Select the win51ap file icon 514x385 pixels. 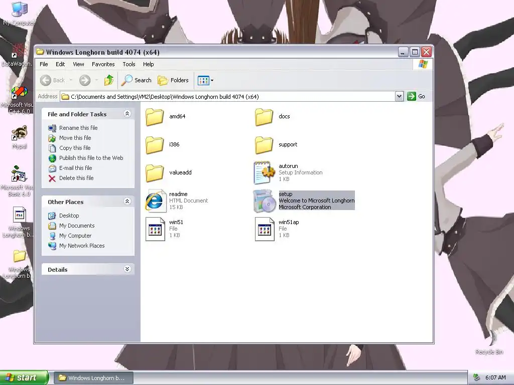click(x=265, y=229)
